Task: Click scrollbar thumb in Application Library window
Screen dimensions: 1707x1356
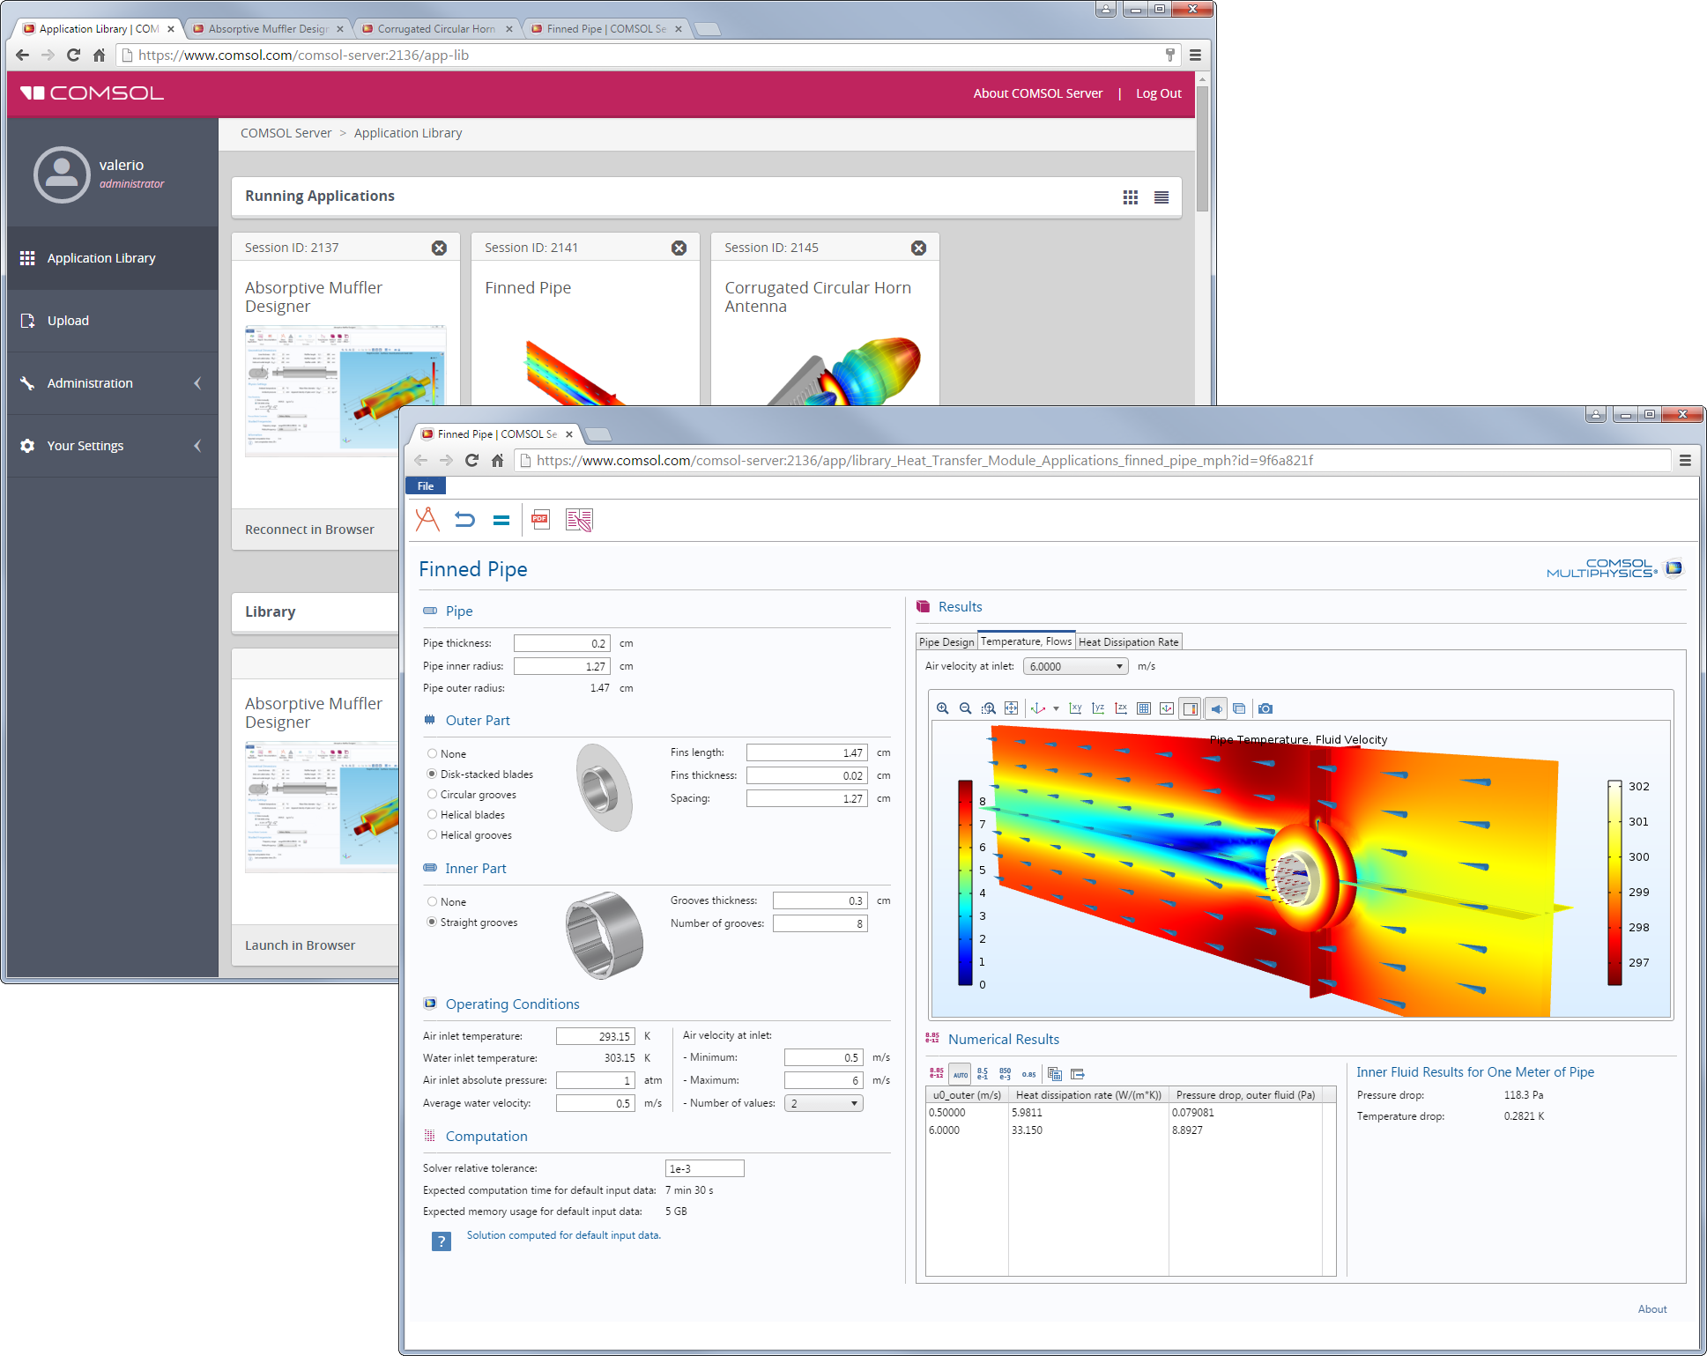Action: click(x=1202, y=150)
